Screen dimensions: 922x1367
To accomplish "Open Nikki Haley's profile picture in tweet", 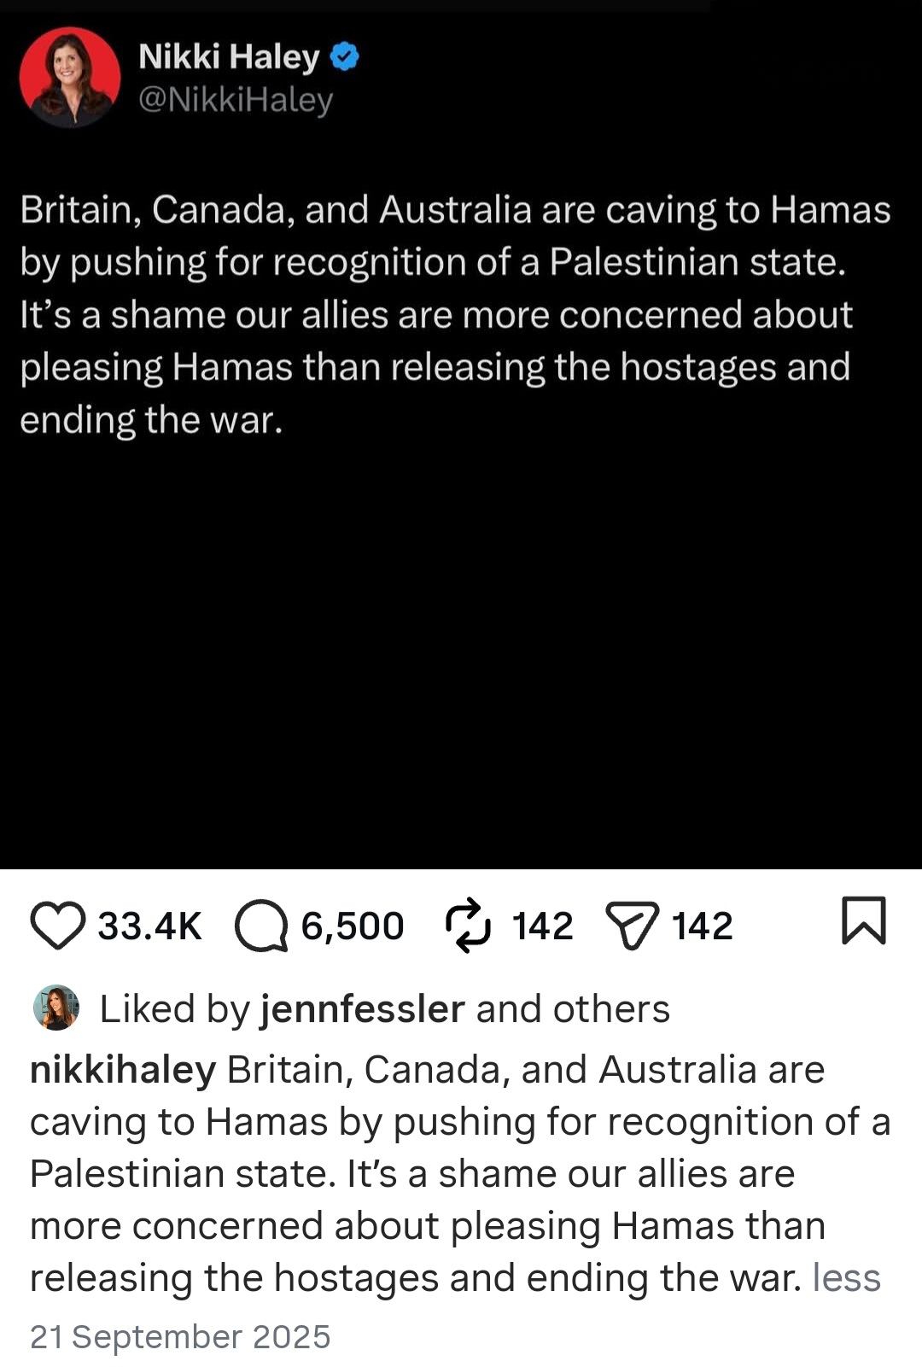I will 70,77.
